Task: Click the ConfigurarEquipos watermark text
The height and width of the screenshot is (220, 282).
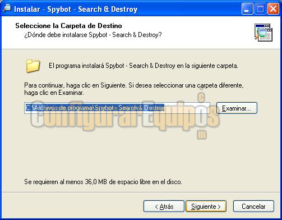Action: [125, 116]
